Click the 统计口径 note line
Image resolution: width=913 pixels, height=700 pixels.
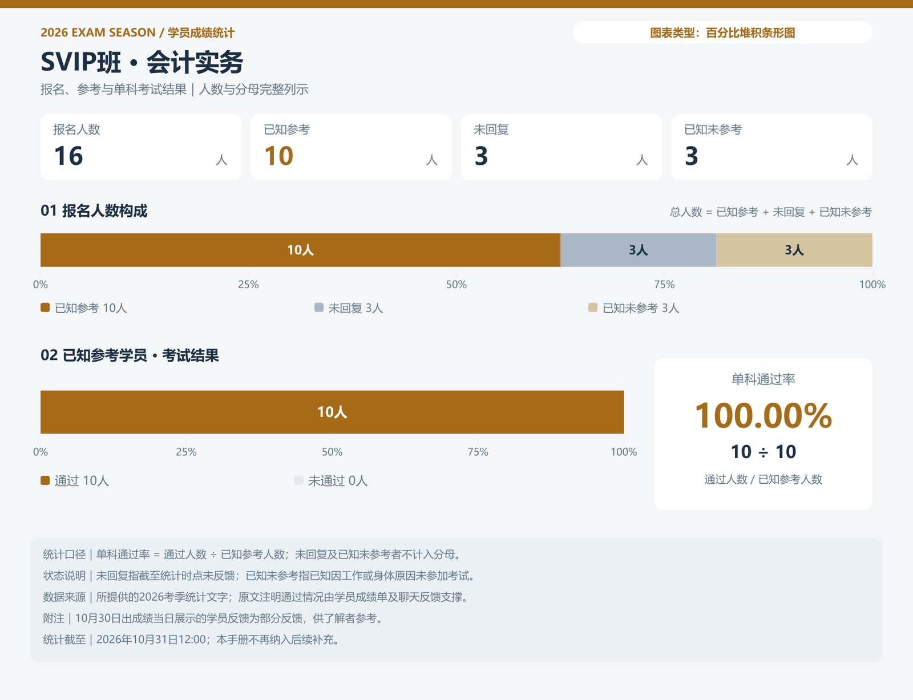pos(252,555)
